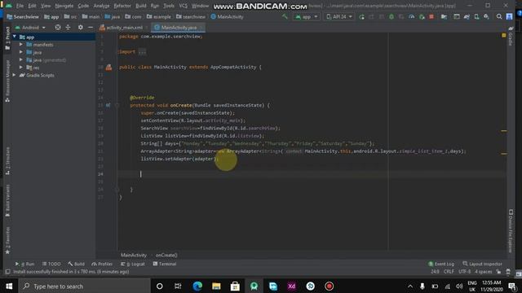
Task: Click the Collapse All icon in Project panel
Action: tap(68, 27)
